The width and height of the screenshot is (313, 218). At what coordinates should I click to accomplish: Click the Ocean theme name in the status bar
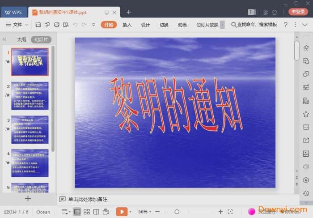point(43,212)
